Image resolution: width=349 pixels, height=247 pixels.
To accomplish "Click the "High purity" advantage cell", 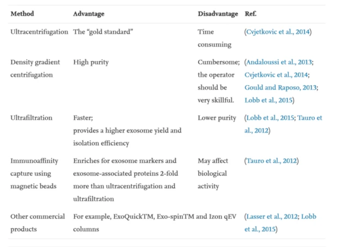I will tap(91, 62).
